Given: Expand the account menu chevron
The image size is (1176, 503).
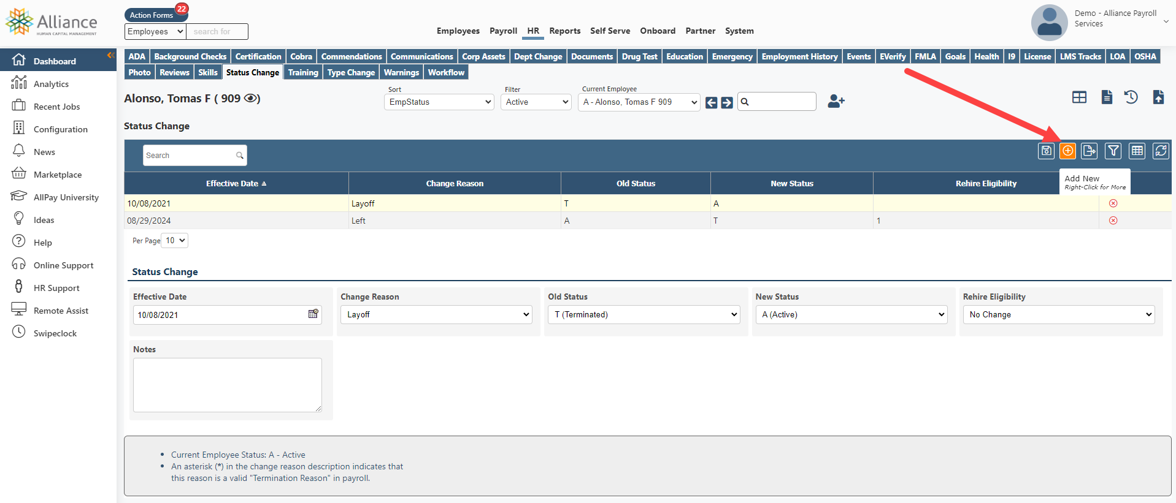Looking at the screenshot, I should [x=1166, y=21].
